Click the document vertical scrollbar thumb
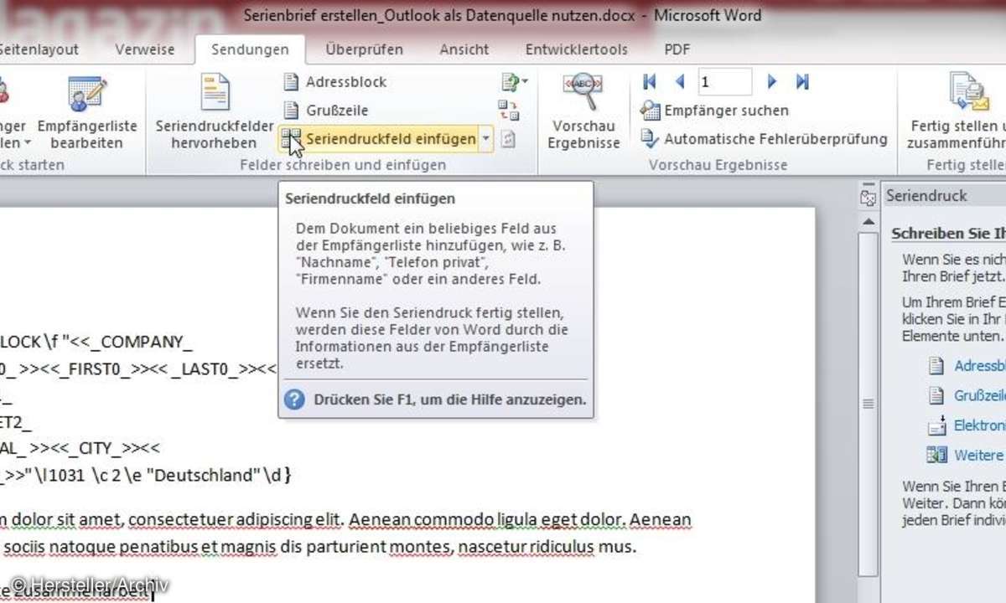The height and width of the screenshot is (603, 1006). pos(868,405)
